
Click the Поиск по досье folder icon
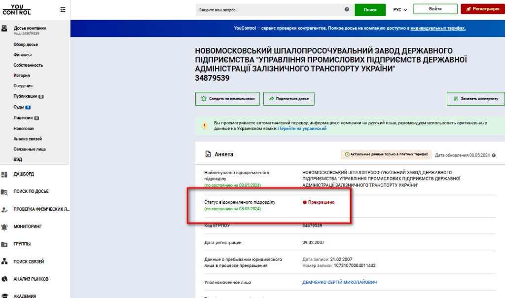pyautogui.click(x=4, y=192)
